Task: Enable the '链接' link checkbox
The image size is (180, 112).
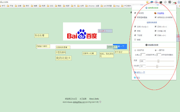Action: click(x=135, y=39)
